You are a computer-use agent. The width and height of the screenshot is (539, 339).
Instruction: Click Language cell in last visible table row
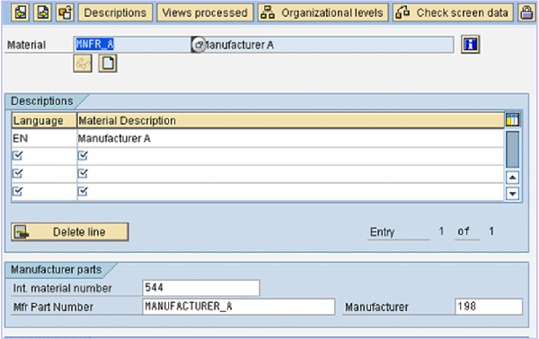[44, 191]
